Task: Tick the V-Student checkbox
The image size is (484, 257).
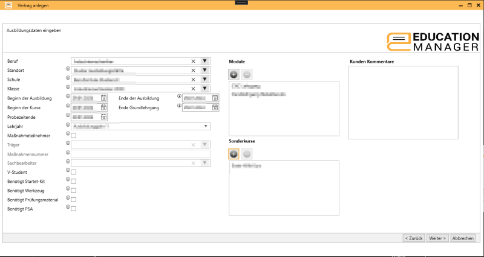Action: point(74,172)
